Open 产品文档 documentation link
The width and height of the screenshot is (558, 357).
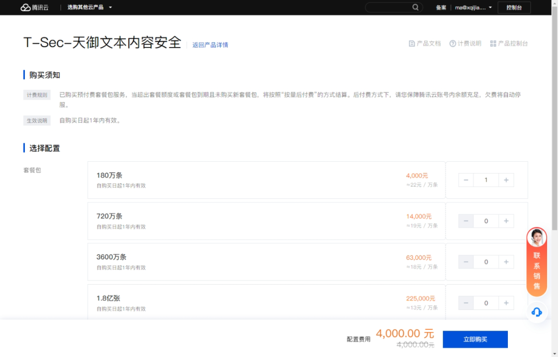(x=425, y=43)
